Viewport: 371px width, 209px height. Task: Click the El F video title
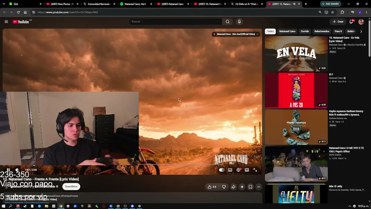click(x=331, y=75)
